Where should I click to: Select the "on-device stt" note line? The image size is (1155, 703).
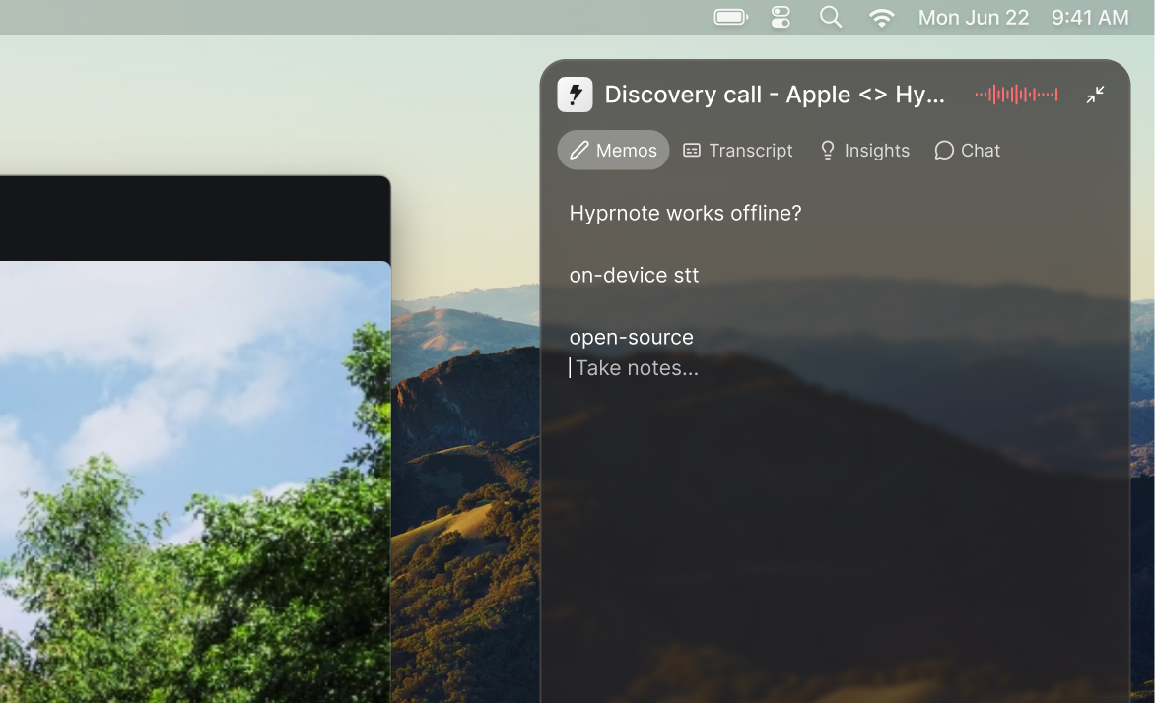pyautogui.click(x=634, y=275)
